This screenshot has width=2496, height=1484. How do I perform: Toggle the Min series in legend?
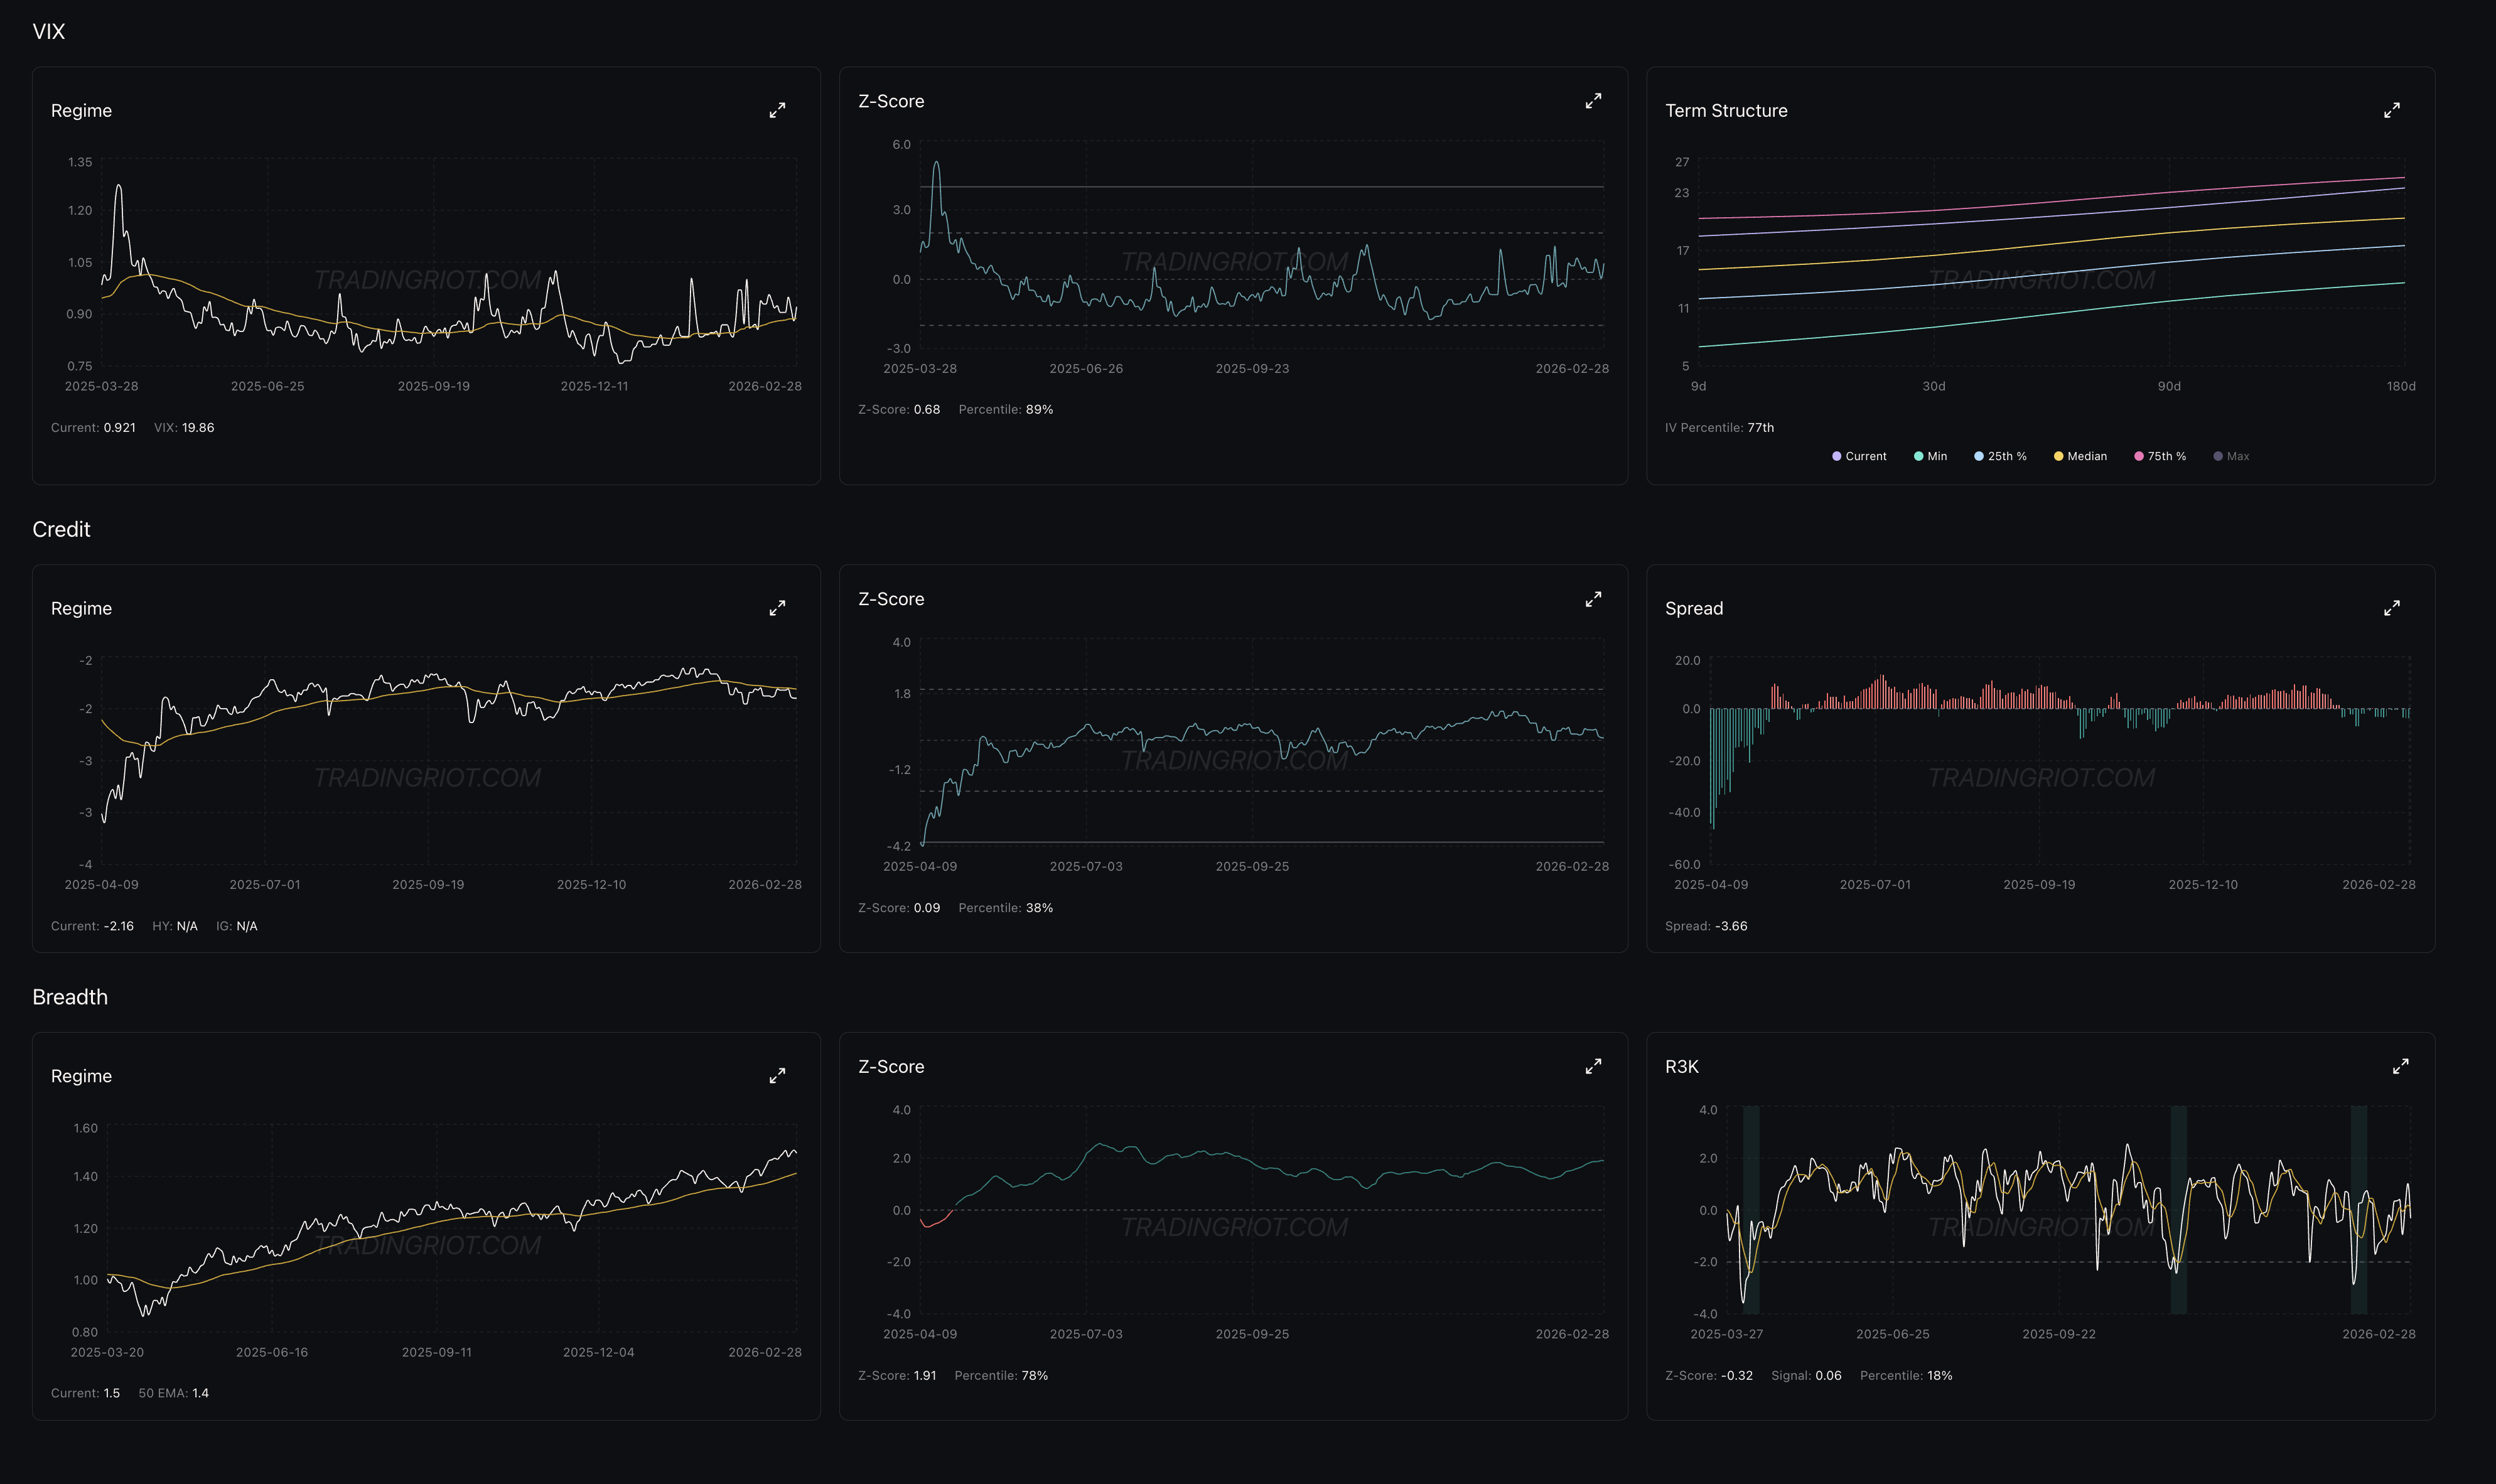pyautogui.click(x=1936, y=456)
